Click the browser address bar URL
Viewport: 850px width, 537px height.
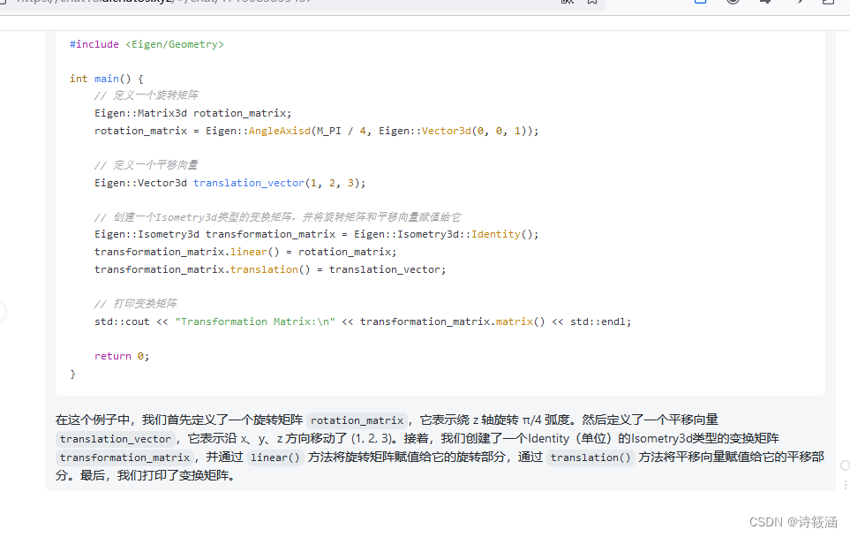(x=164, y=2)
